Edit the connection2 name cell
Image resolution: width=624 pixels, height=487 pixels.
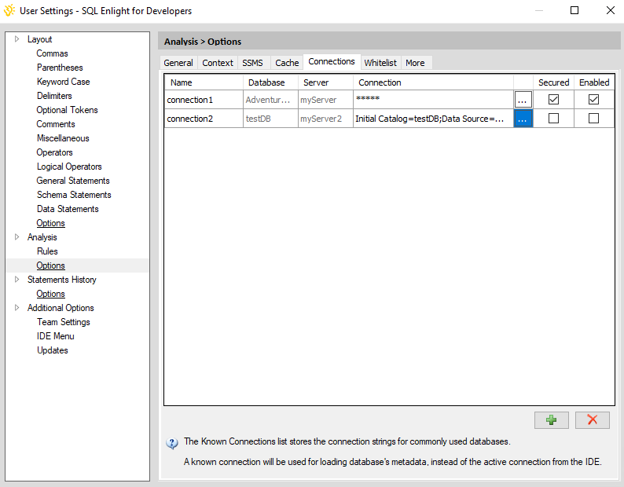(x=204, y=119)
